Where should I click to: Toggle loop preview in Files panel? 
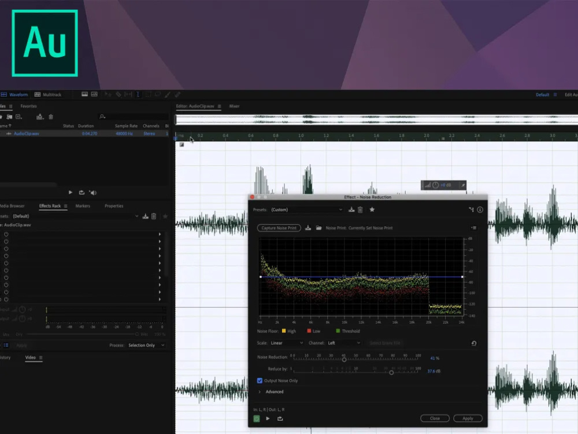pyautogui.click(x=81, y=192)
